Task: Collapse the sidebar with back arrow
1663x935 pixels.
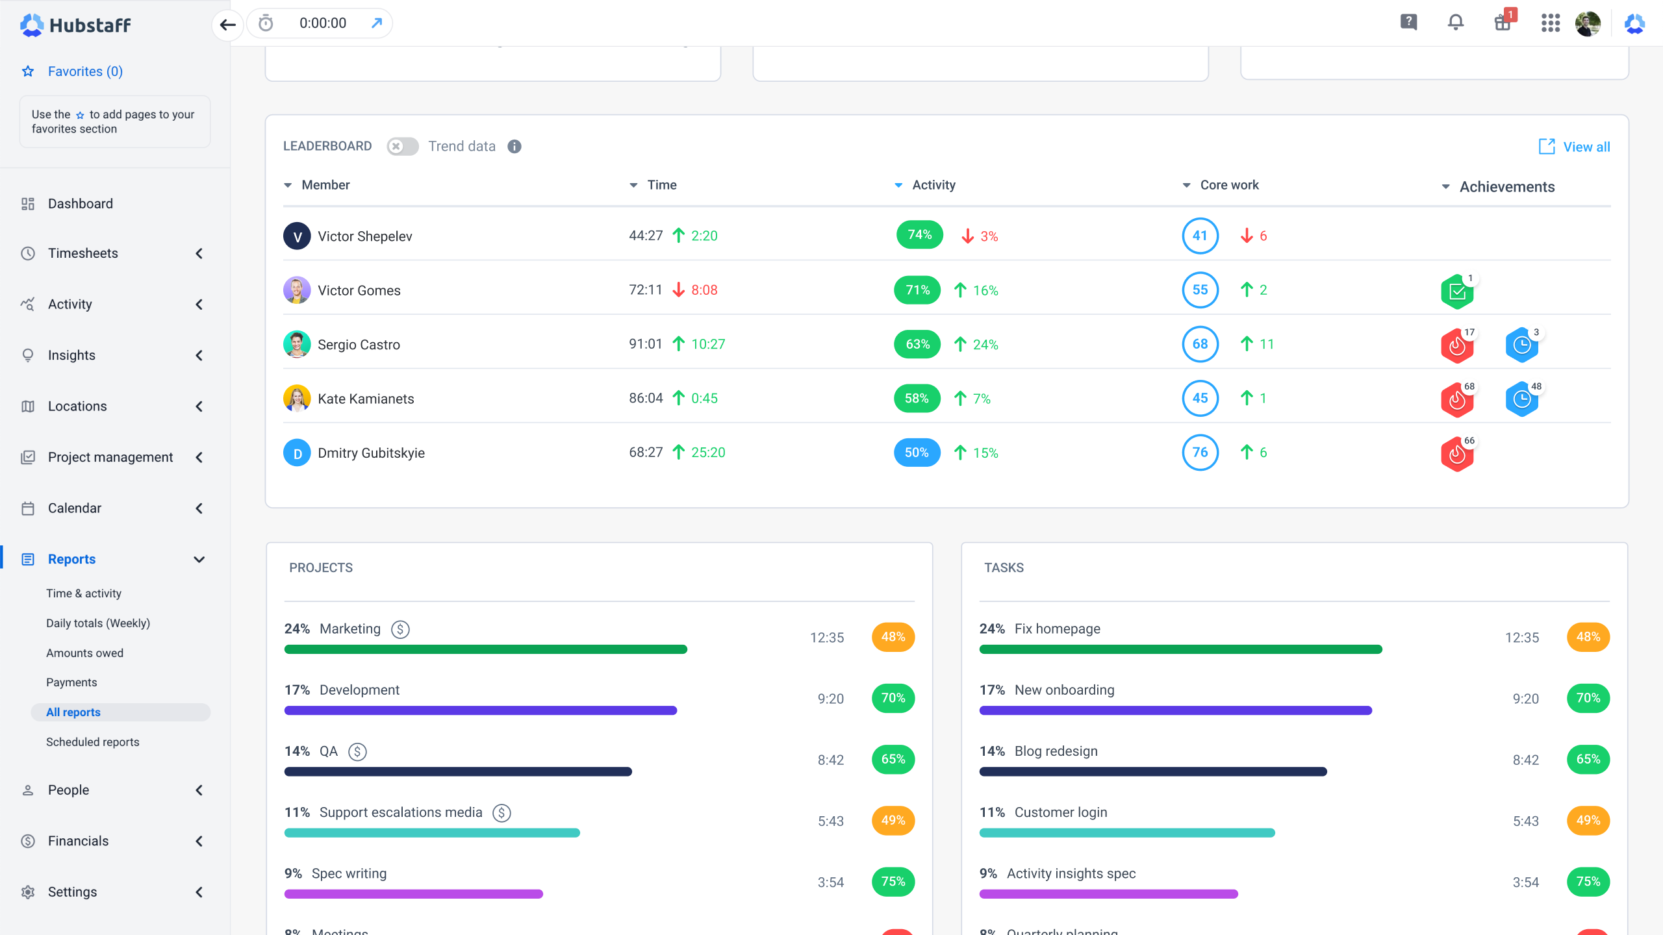Action: coord(227,25)
